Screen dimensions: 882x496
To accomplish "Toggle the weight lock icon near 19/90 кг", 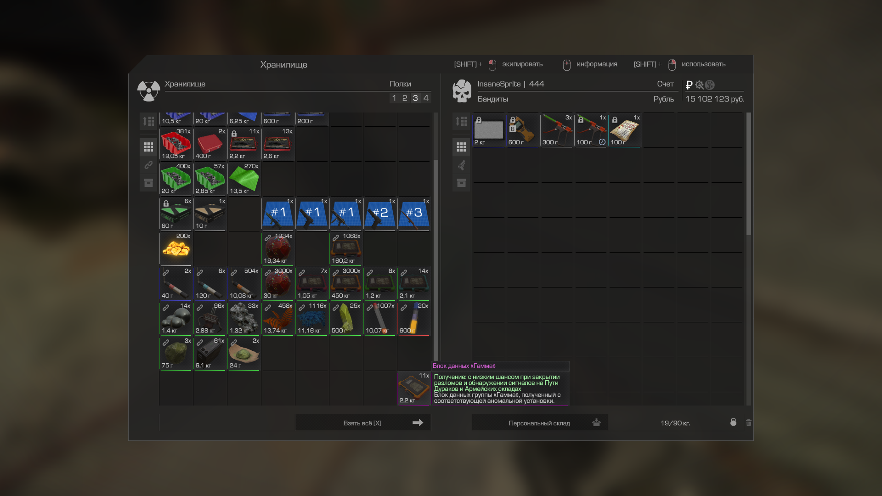I will pyautogui.click(x=733, y=422).
